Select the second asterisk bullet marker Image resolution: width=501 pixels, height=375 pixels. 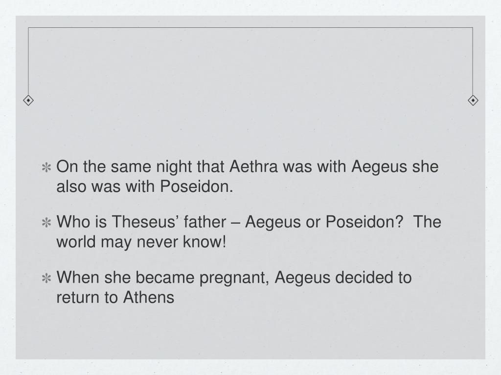[46, 223]
